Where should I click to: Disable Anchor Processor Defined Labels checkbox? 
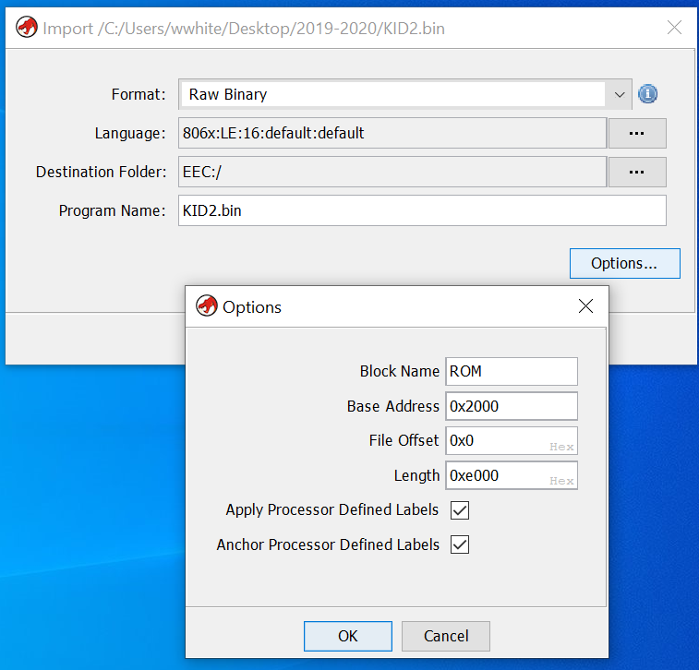pyautogui.click(x=459, y=544)
